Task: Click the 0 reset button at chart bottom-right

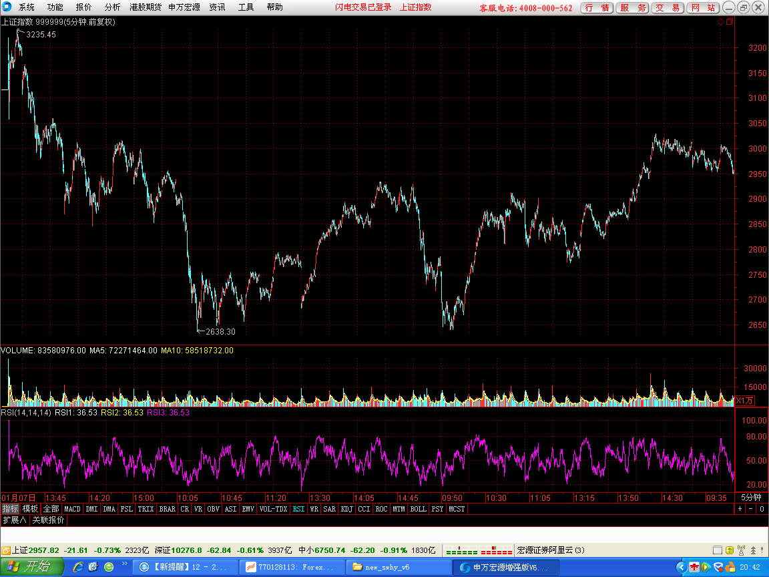Action: pyautogui.click(x=762, y=509)
